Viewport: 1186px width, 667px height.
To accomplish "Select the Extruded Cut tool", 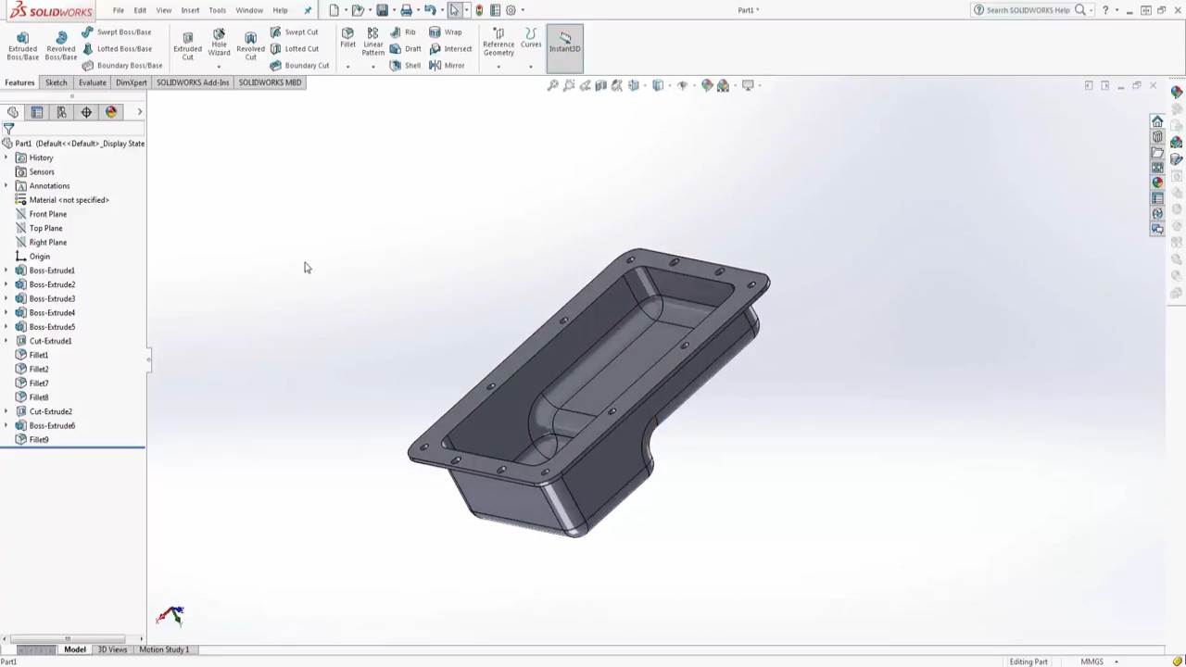I will coord(187,44).
